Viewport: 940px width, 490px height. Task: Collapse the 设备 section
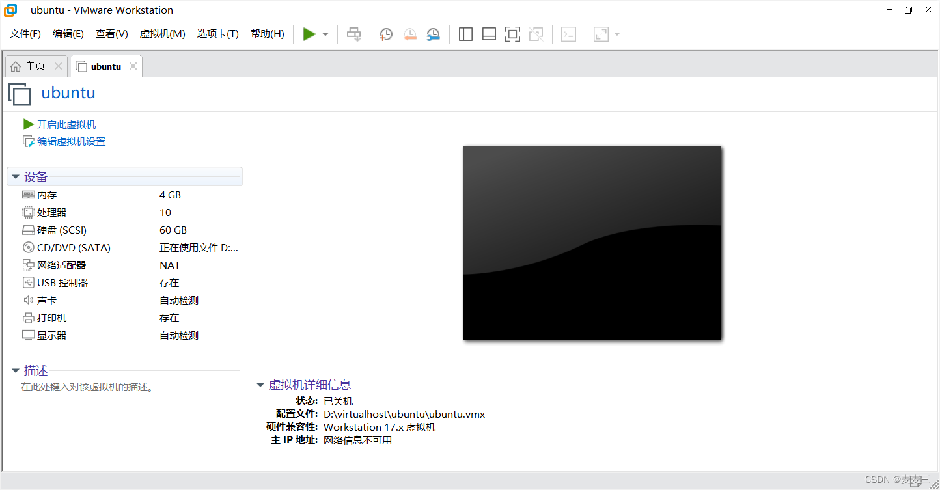click(x=16, y=177)
